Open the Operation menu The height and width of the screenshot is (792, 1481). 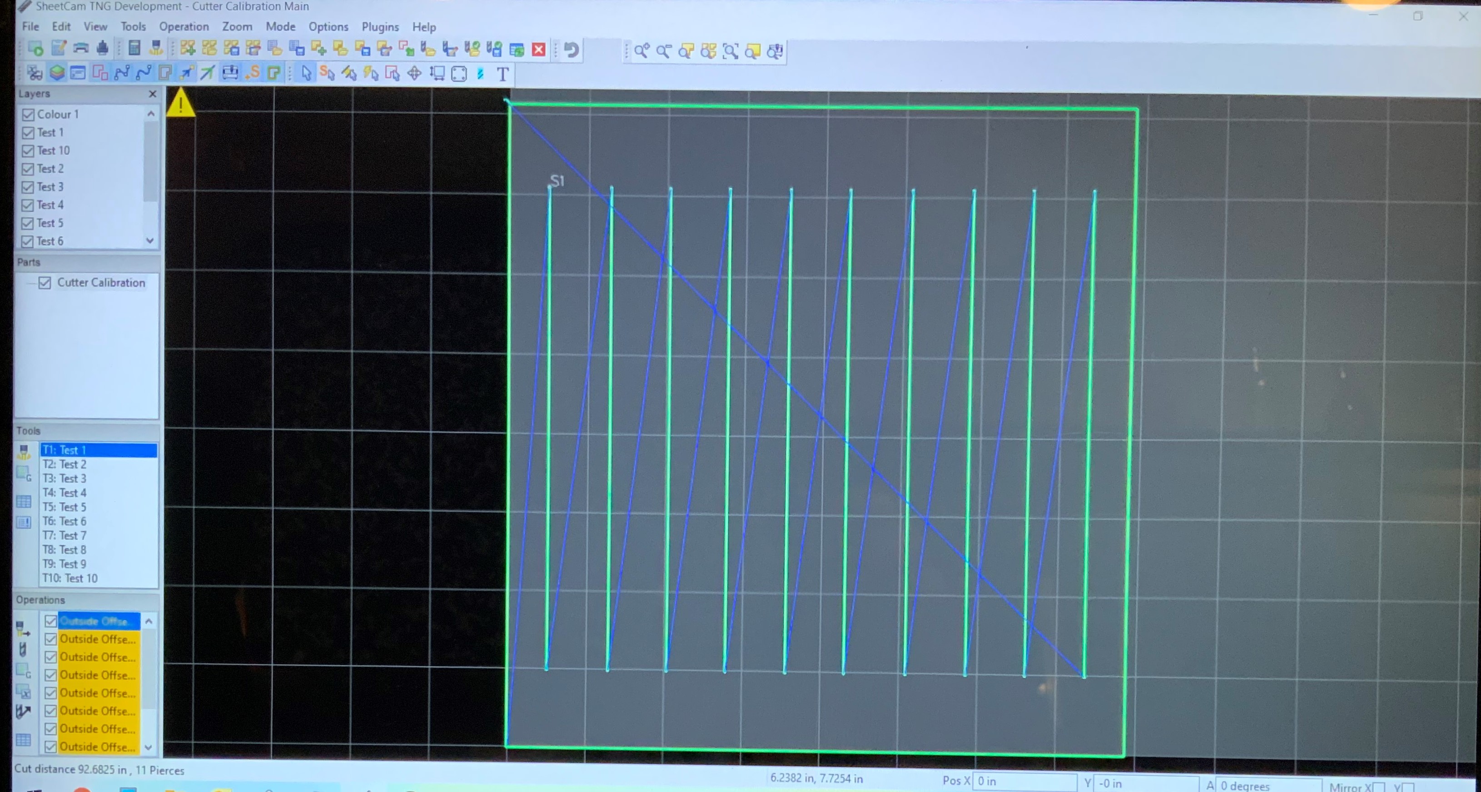pos(184,26)
